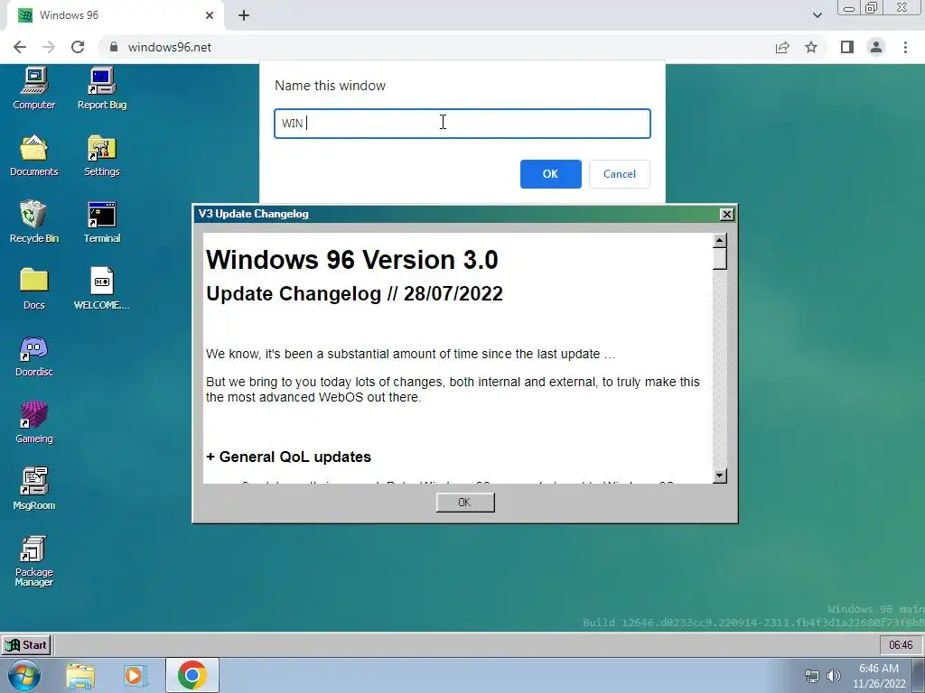Click OK in the V3 Update Changelog
The height and width of the screenshot is (693, 925).
[465, 502]
